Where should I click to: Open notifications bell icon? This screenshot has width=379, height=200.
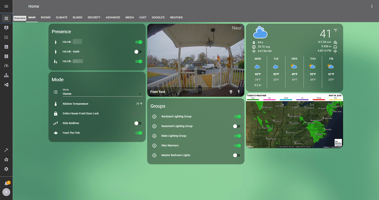coord(6,183)
